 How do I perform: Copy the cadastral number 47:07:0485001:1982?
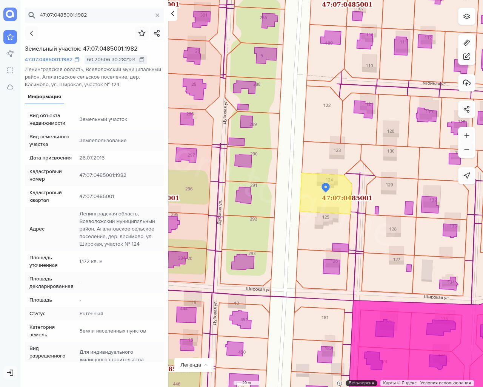[x=77, y=60]
